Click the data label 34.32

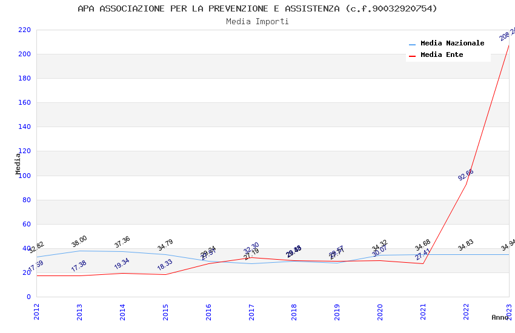click(x=380, y=245)
